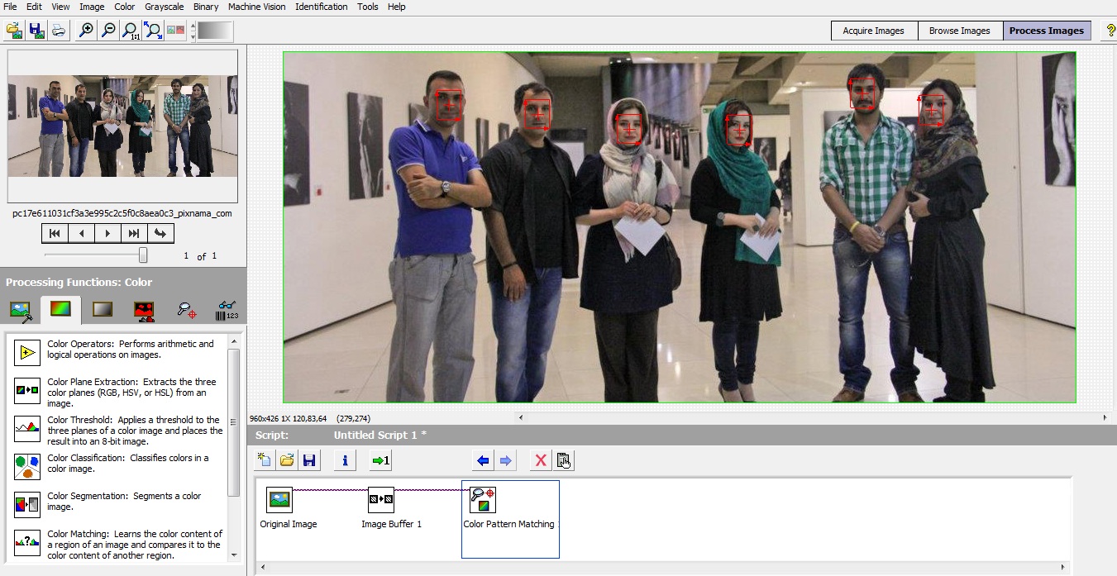1117x576 pixels.
Task: Switch to Acquire Images mode
Action: point(873,31)
